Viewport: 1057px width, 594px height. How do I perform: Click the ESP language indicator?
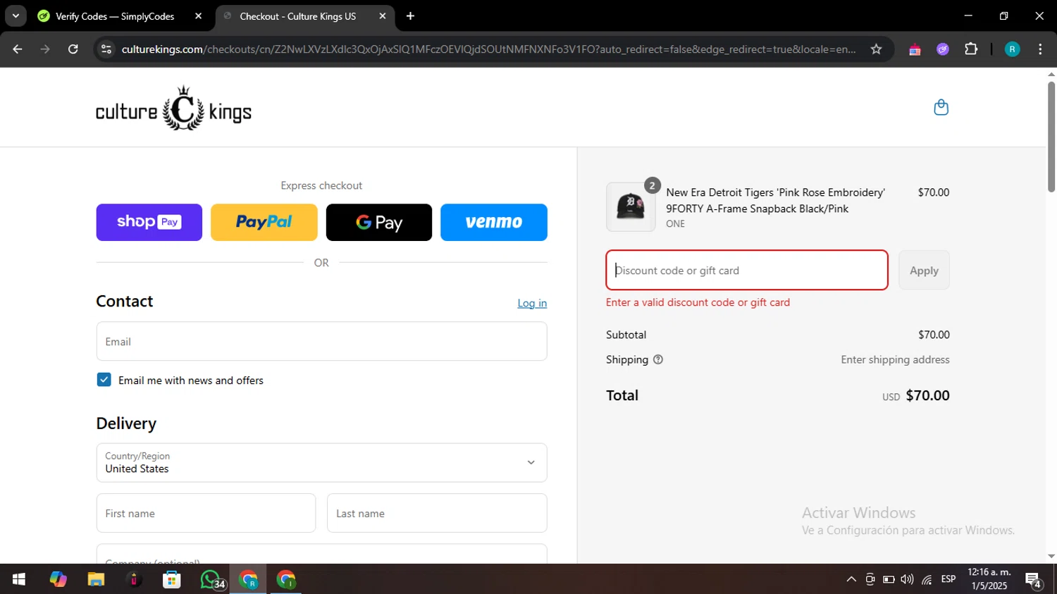[x=948, y=579]
